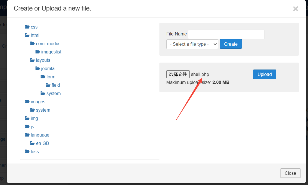Image resolution: width=308 pixels, height=185 pixels.
Task: Select the field folder link
Action: (x=56, y=85)
